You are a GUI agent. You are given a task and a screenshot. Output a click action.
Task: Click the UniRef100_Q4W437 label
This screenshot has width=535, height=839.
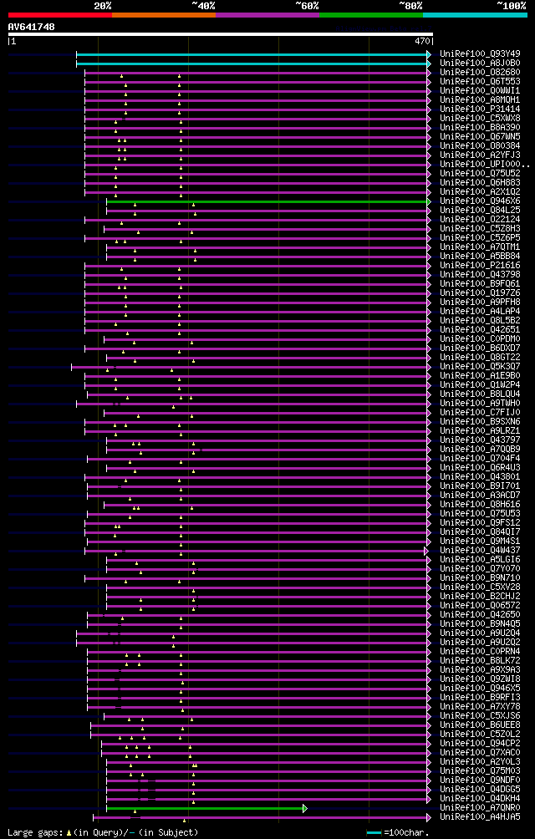coord(480,550)
